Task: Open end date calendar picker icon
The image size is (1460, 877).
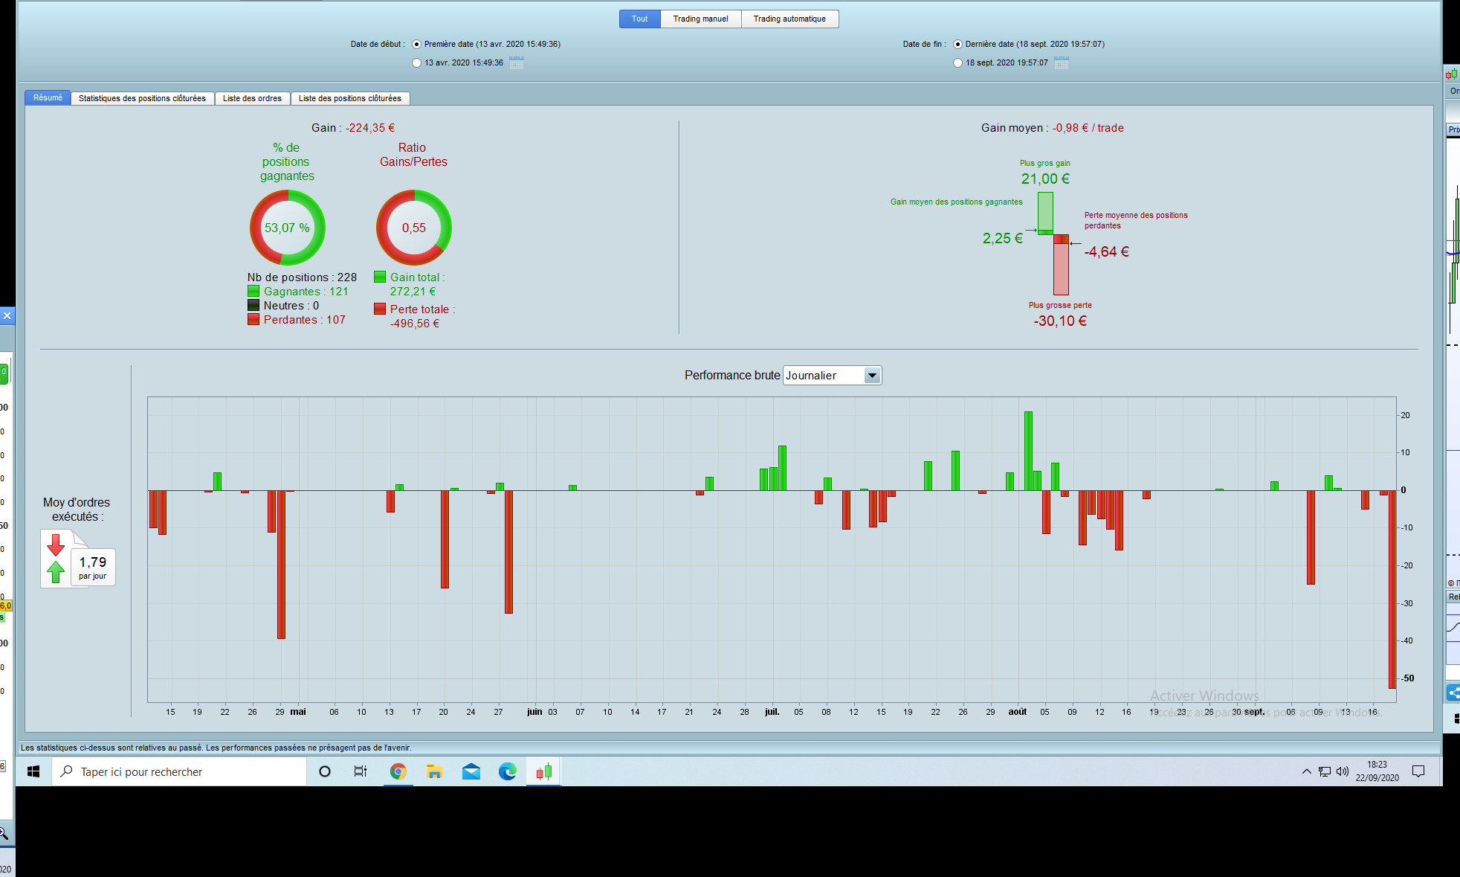Action: click(1062, 63)
